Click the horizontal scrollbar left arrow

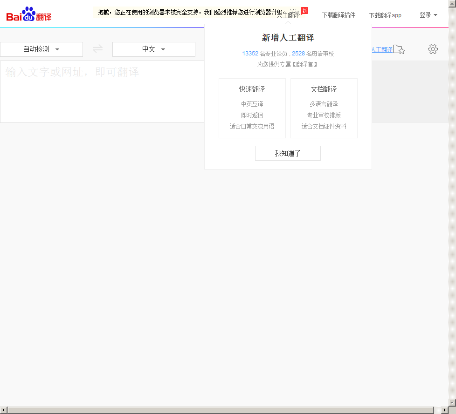coord(3,410)
